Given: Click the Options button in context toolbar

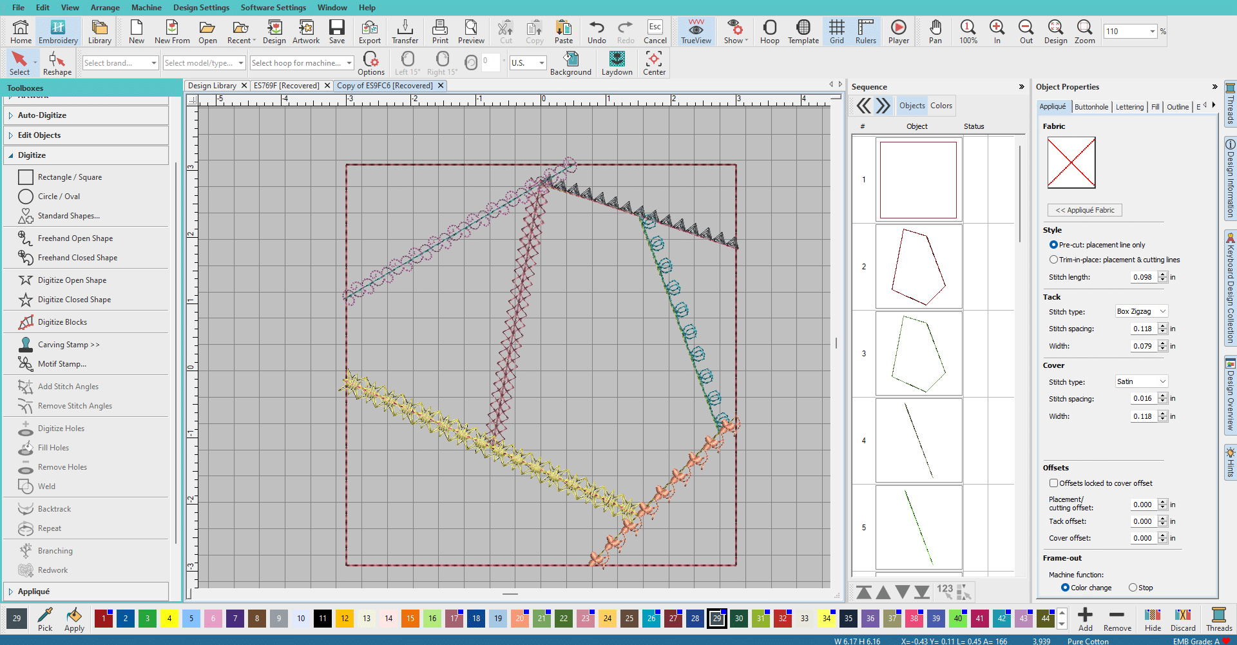Looking at the screenshot, I should tap(371, 64).
